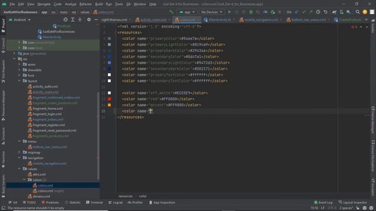Image resolution: width=376 pixels, height=211 pixels.
Task: Open the Event Log
Action: tap(323, 202)
